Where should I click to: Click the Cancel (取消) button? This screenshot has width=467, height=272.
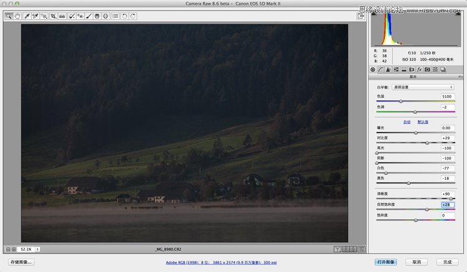pyautogui.click(x=417, y=262)
